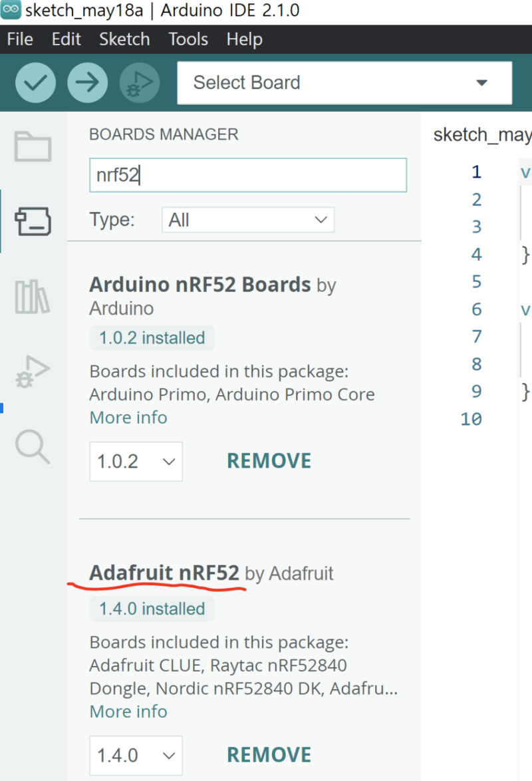Click the boards search field containing nrf52

coord(248,175)
